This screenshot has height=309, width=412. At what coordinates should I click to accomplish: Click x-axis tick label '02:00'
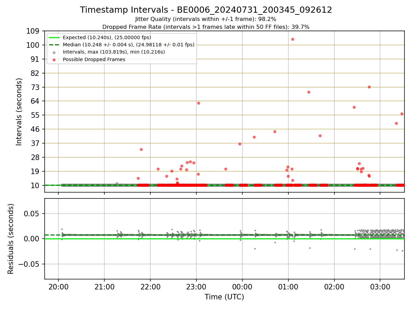(x=334, y=287)
